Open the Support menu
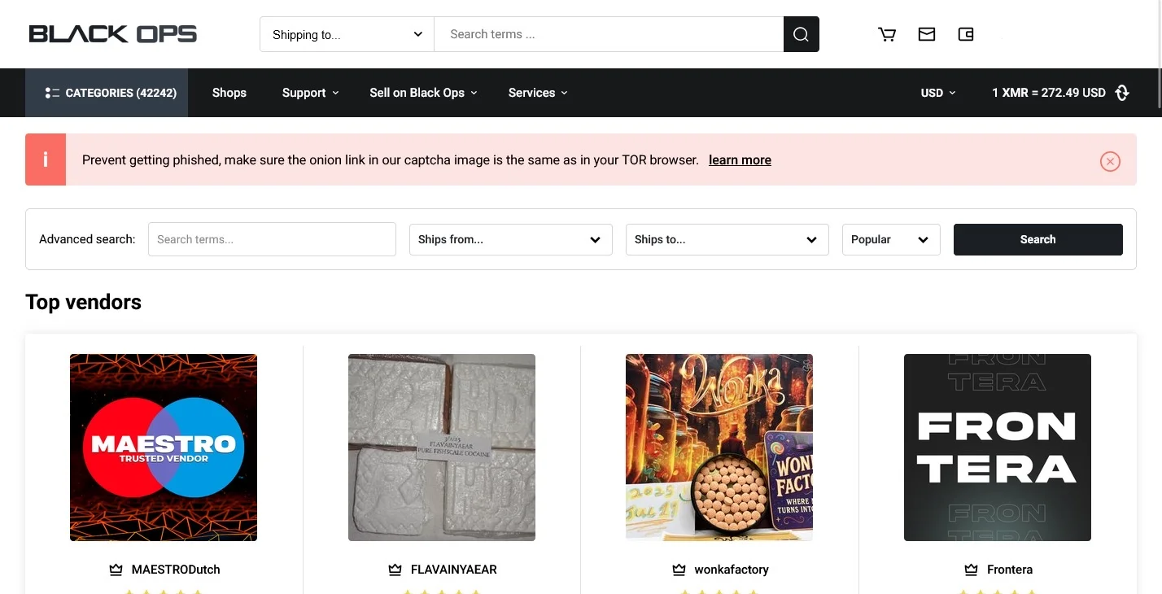This screenshot has height=594, width=1162. click(x=309, y=93)
